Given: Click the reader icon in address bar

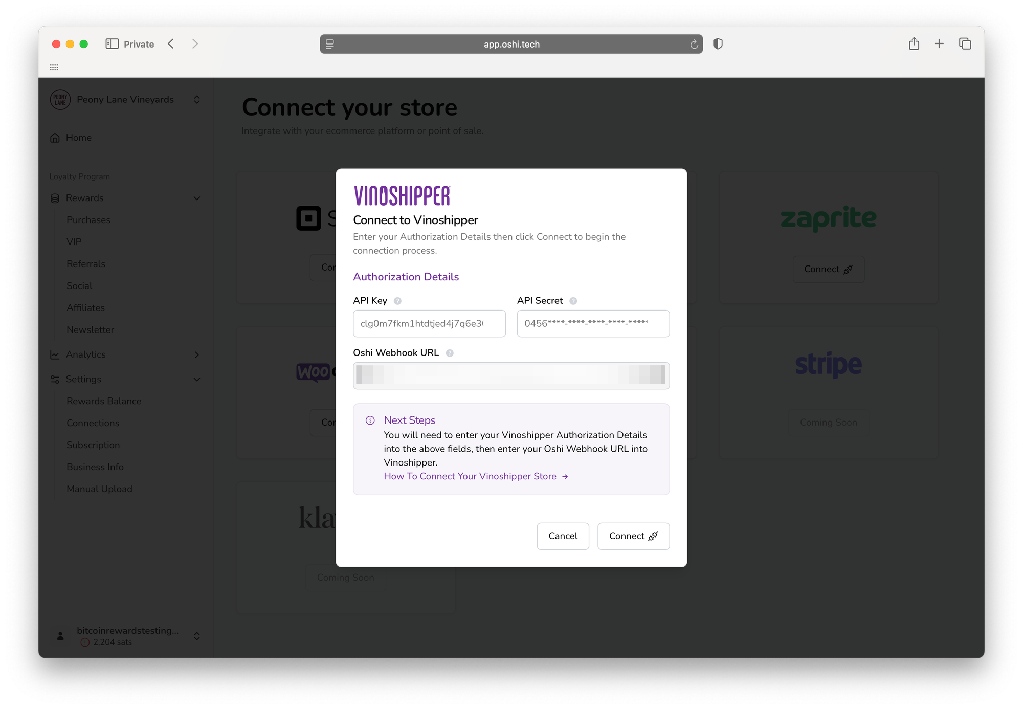Looking at the screenshot, I should click(330, 44).
